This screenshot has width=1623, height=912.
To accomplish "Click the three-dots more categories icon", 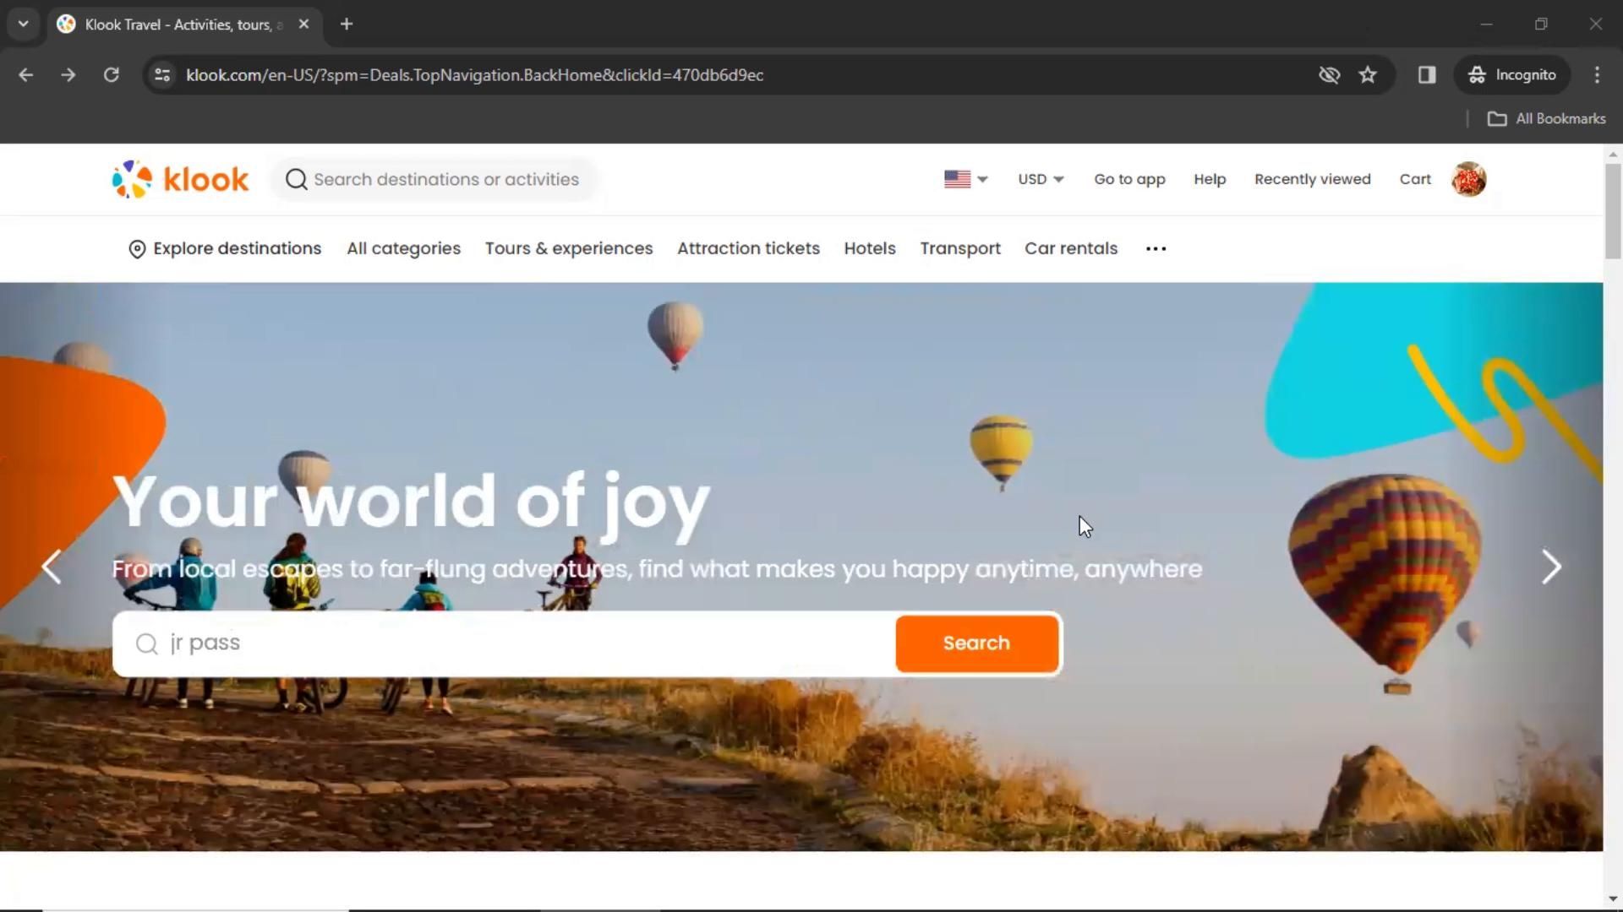I will 1156,248.
